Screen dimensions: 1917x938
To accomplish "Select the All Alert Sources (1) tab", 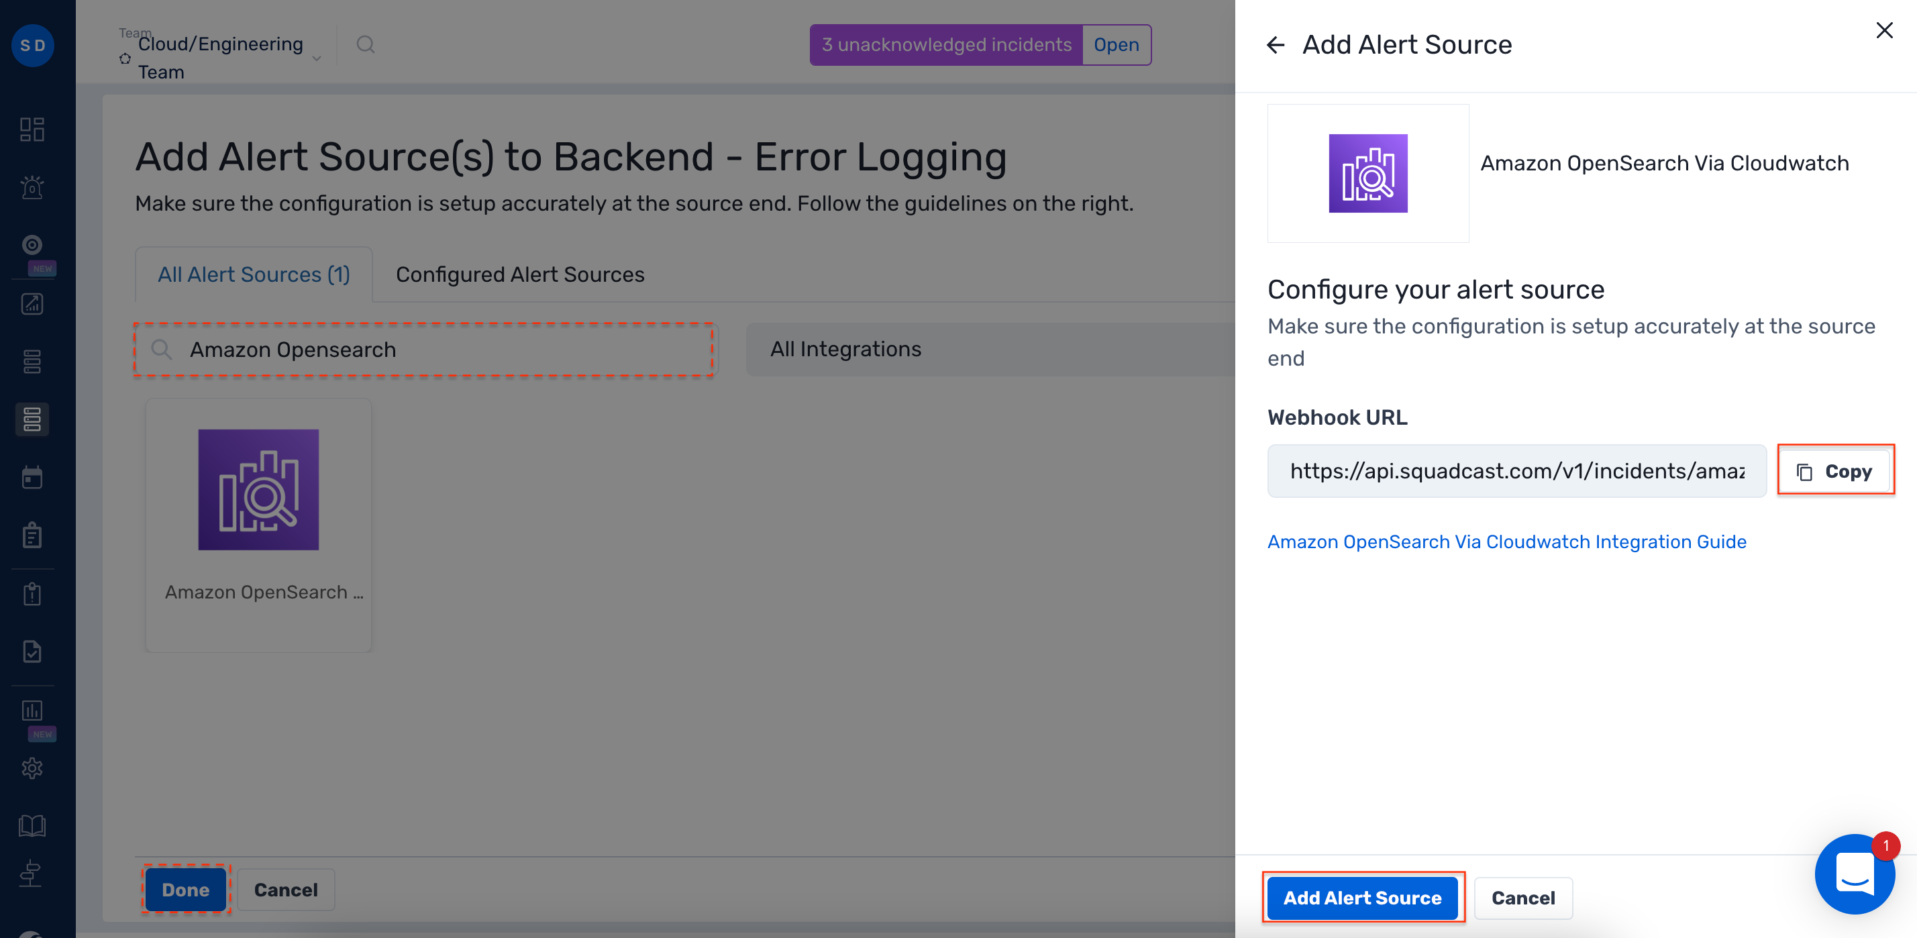I will coord(253,274).
